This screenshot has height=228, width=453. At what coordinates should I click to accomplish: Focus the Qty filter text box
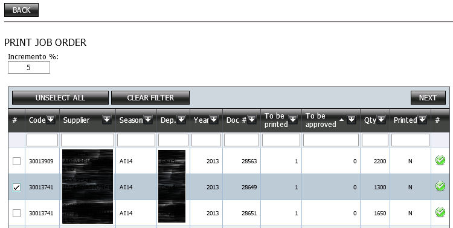point(375,140)
